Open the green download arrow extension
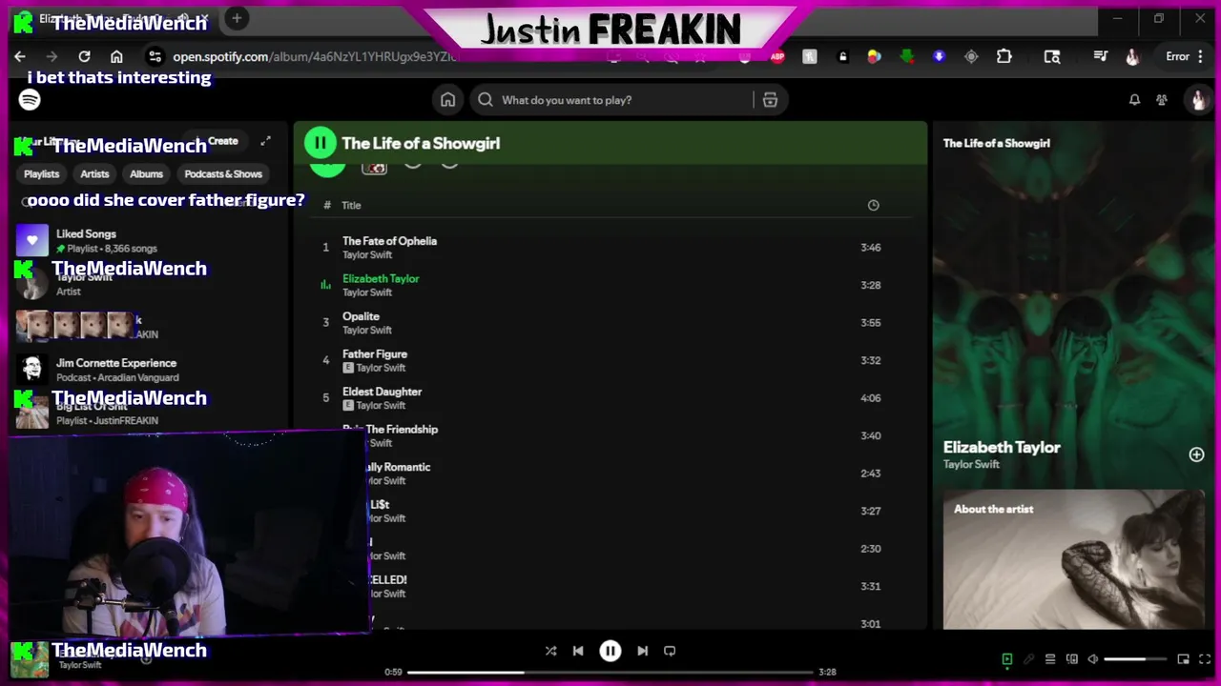1221x686 pixels. (906, 56)
